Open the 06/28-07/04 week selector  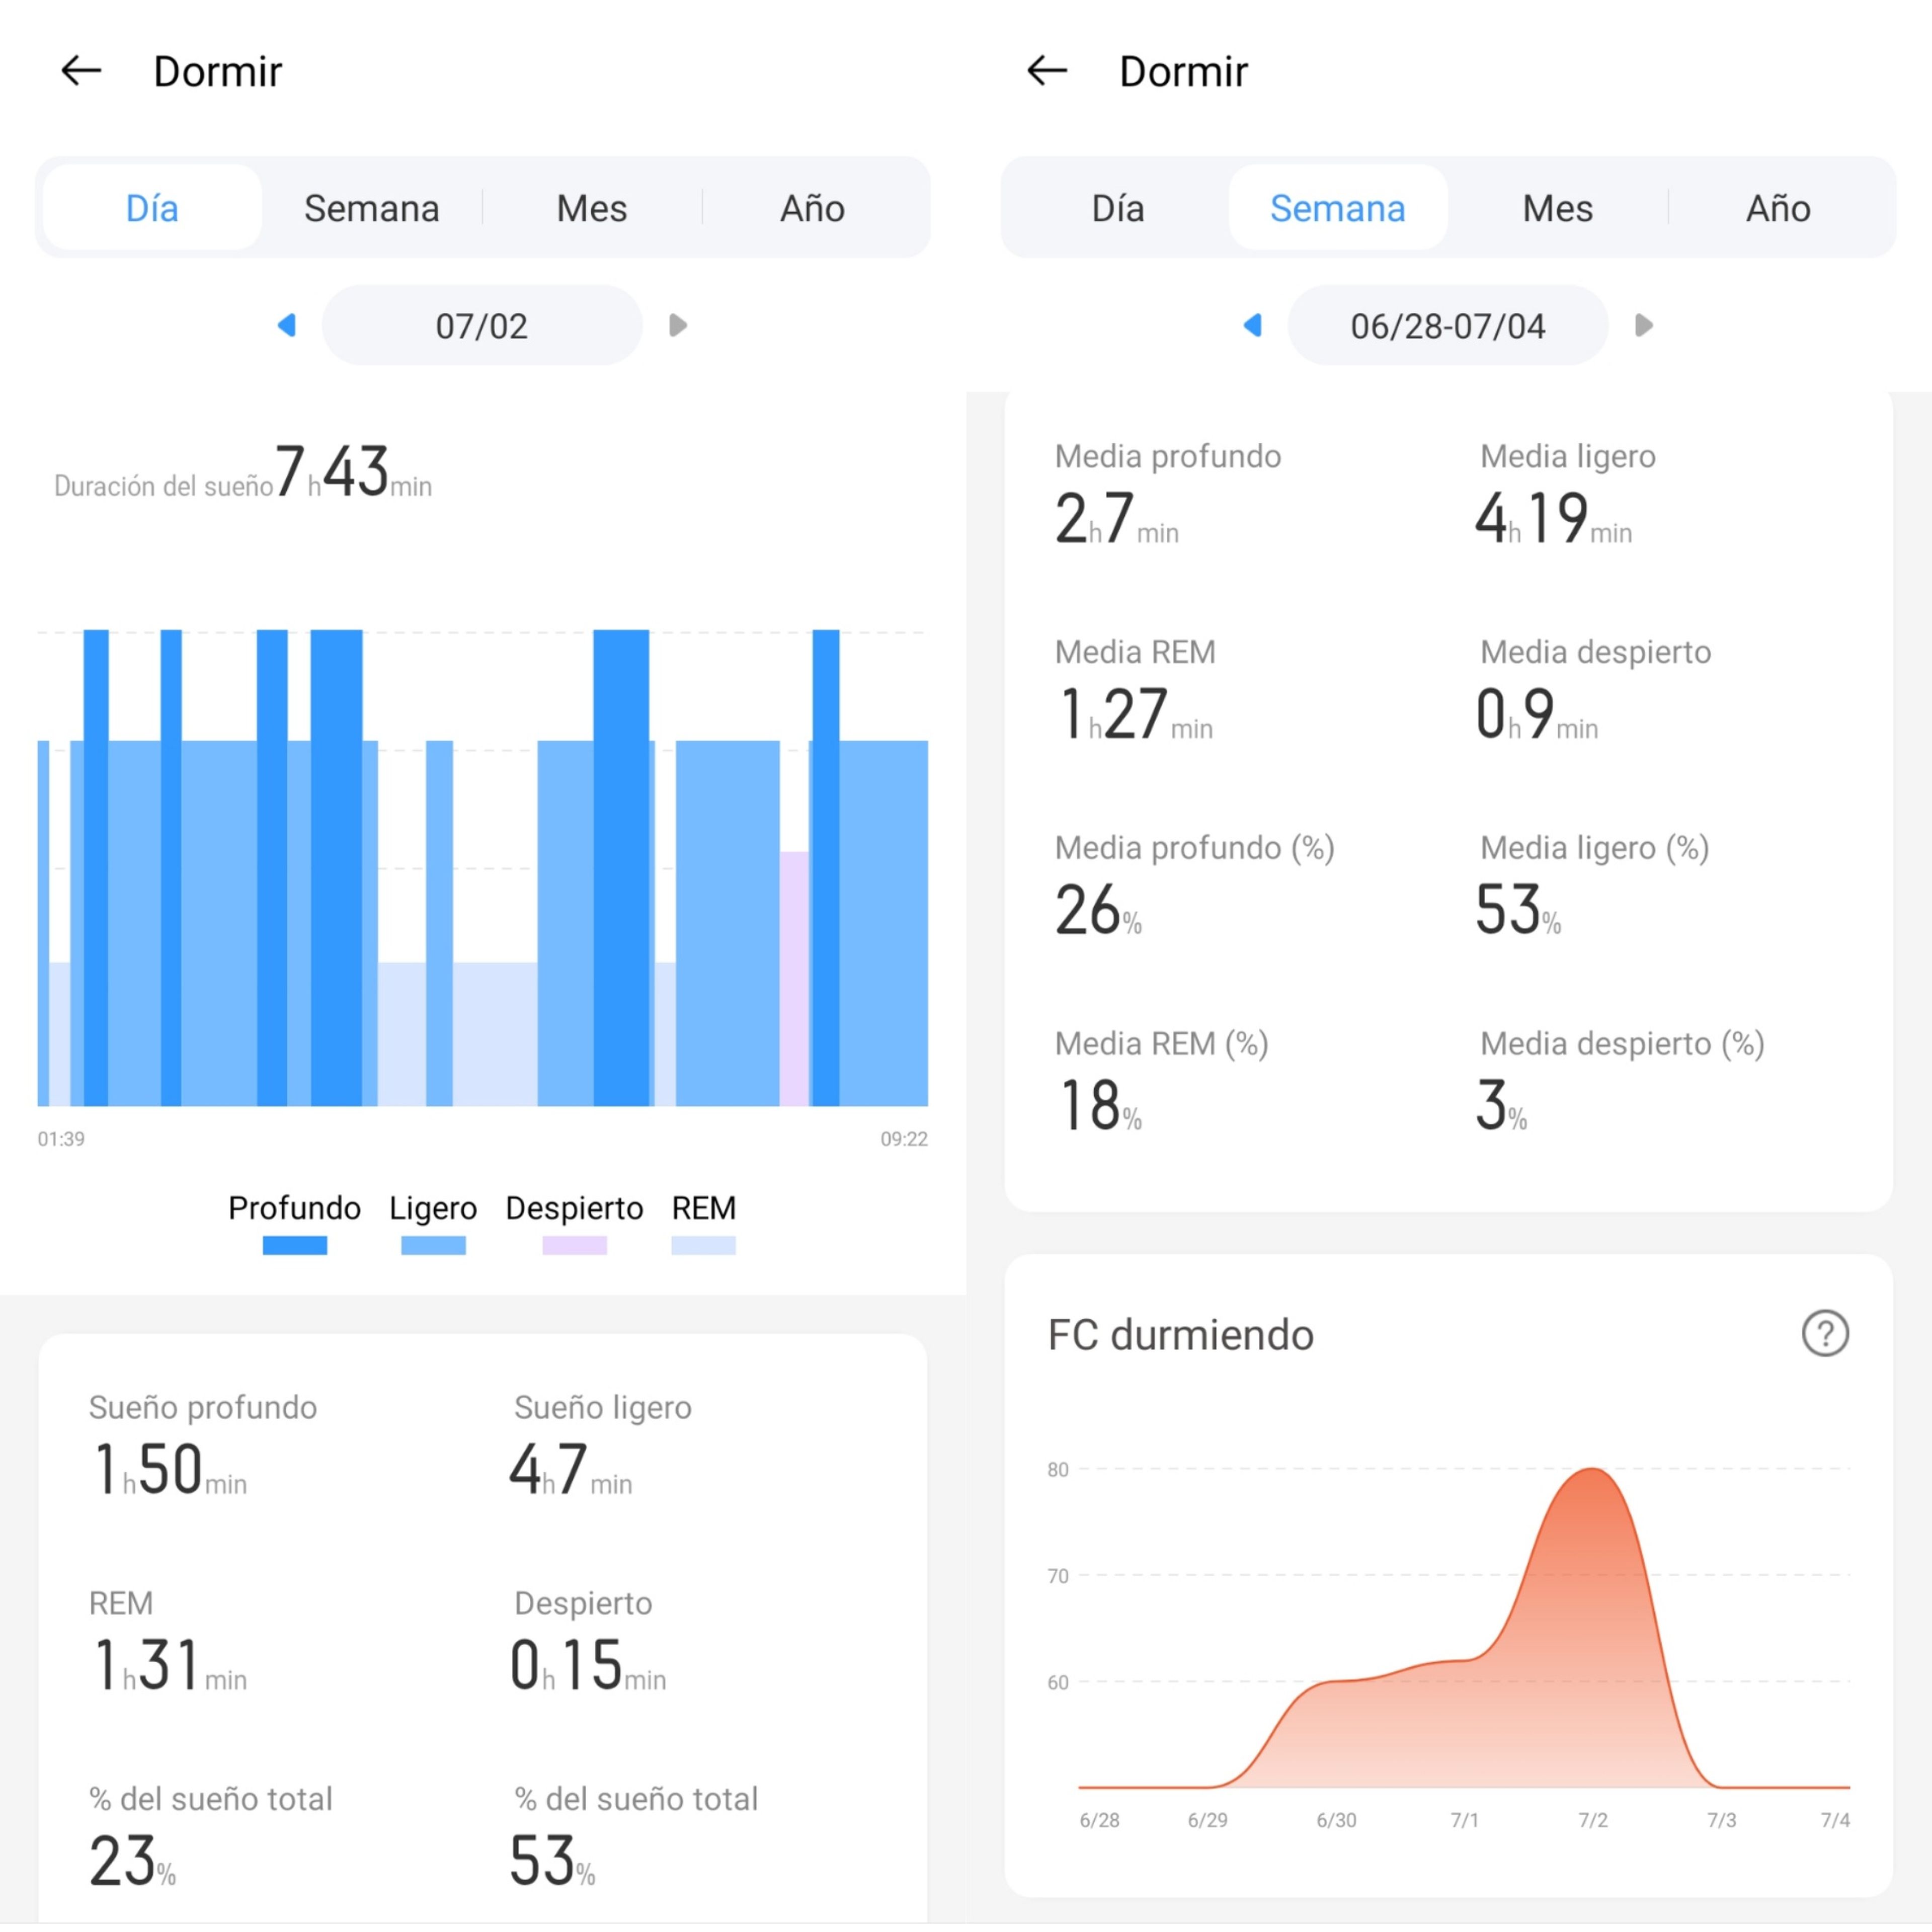click(x=1447, y=325)
